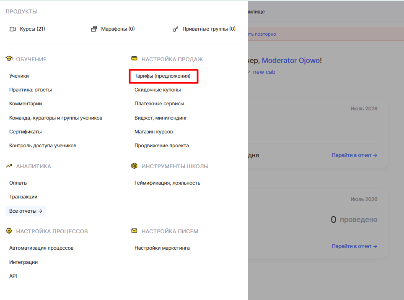The image size is (404, 300).
Task: Open Скидочные купоны menu item
Action: click(x=158, y=90)
